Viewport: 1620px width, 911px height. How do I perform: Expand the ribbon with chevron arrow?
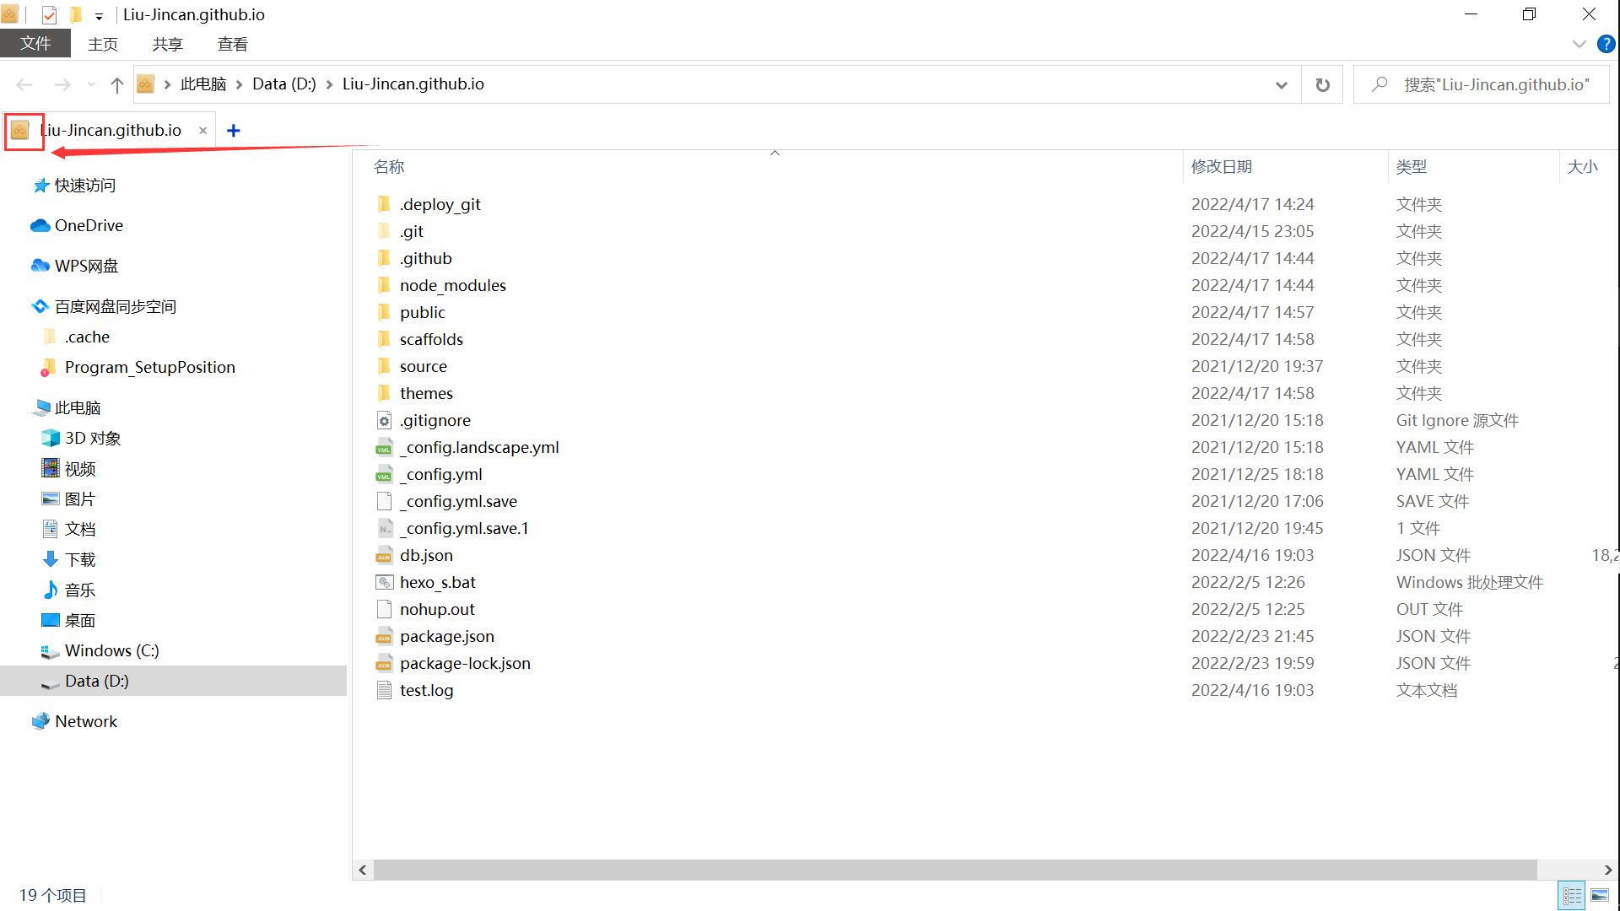[1579, 44]
